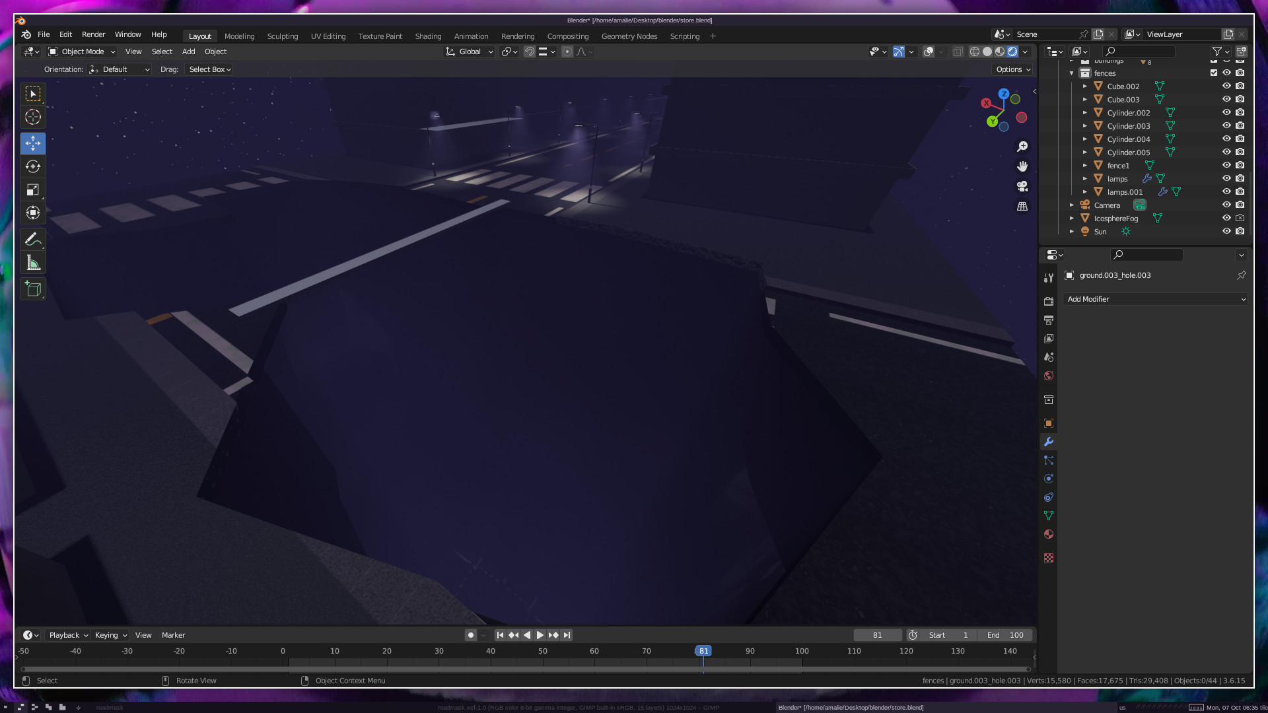
Task: Expand the Camera item in outliner
Action: (1072, 205)
